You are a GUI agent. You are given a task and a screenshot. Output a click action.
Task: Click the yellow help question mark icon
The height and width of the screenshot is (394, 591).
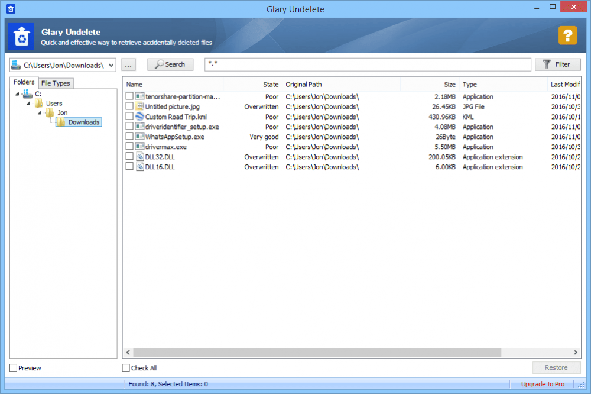tap(567, 35)
